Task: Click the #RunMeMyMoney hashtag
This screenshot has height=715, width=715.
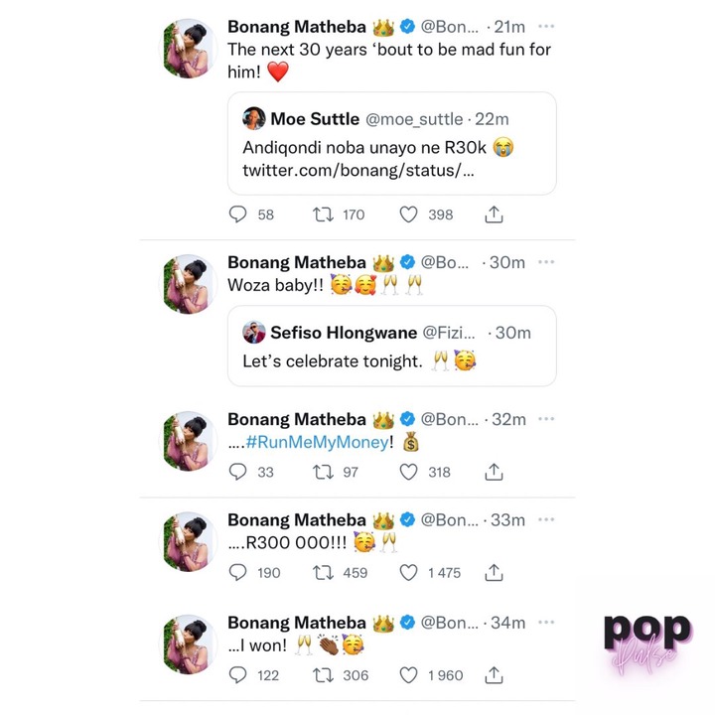Action: pyautogui.click(x=317, y=441)
